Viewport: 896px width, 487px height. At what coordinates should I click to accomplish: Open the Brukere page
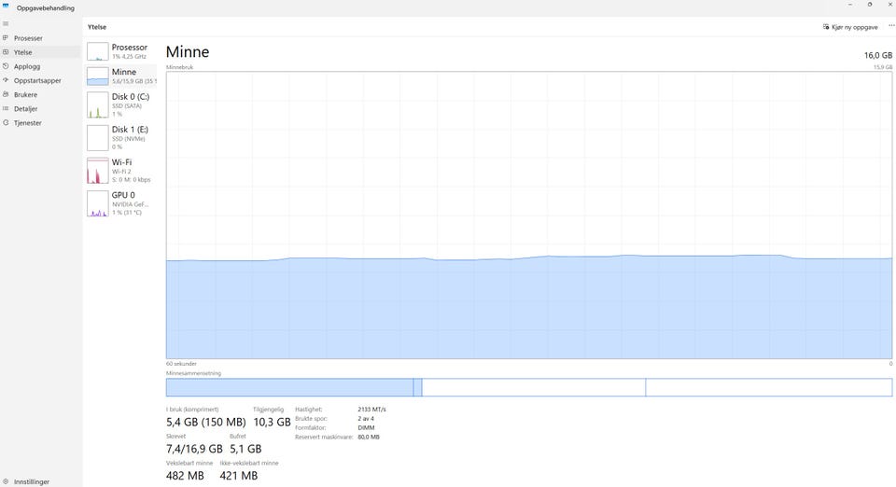[x=25, y=95]
